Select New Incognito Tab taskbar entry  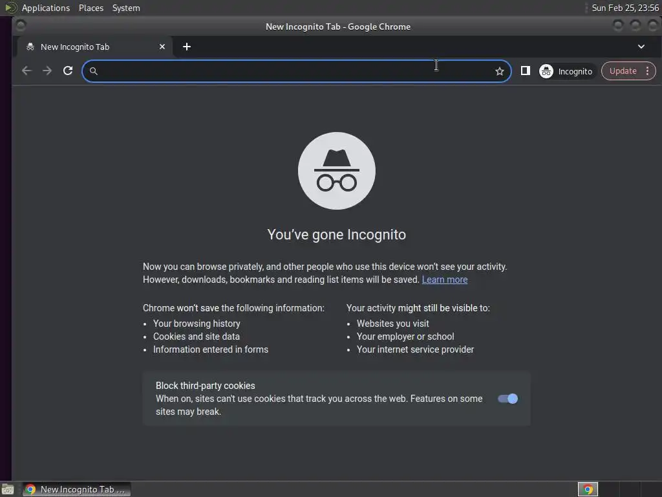pos(77,489)
